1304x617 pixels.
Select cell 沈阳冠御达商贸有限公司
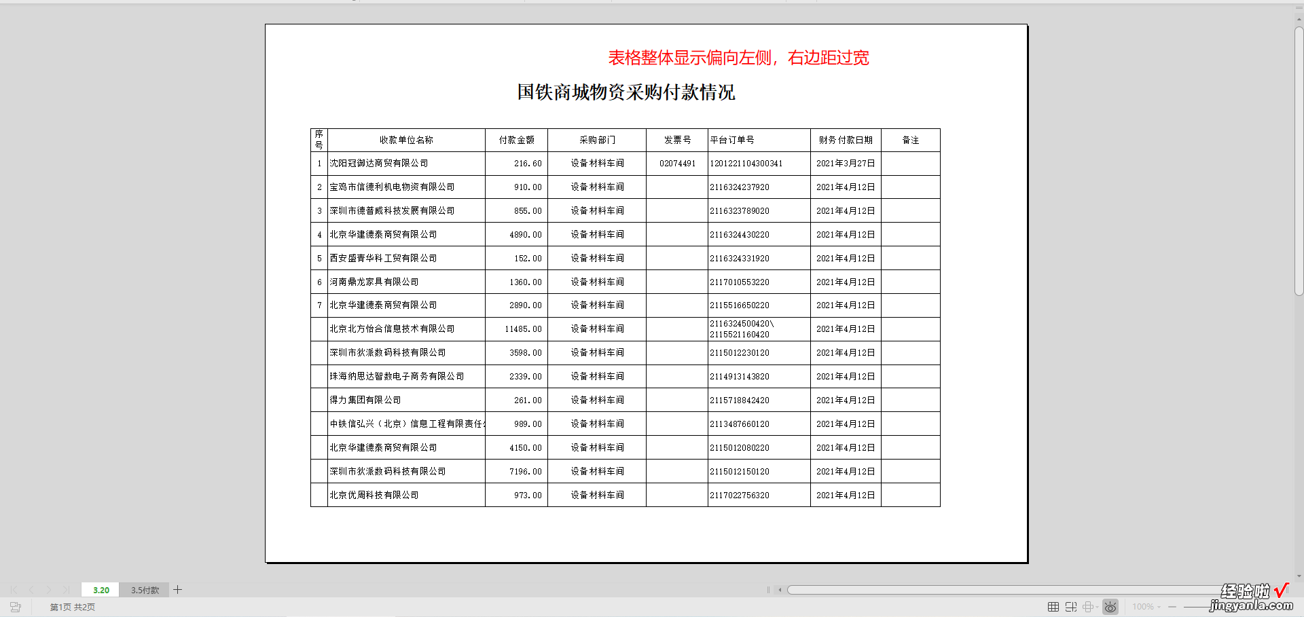tap(406, 164)
